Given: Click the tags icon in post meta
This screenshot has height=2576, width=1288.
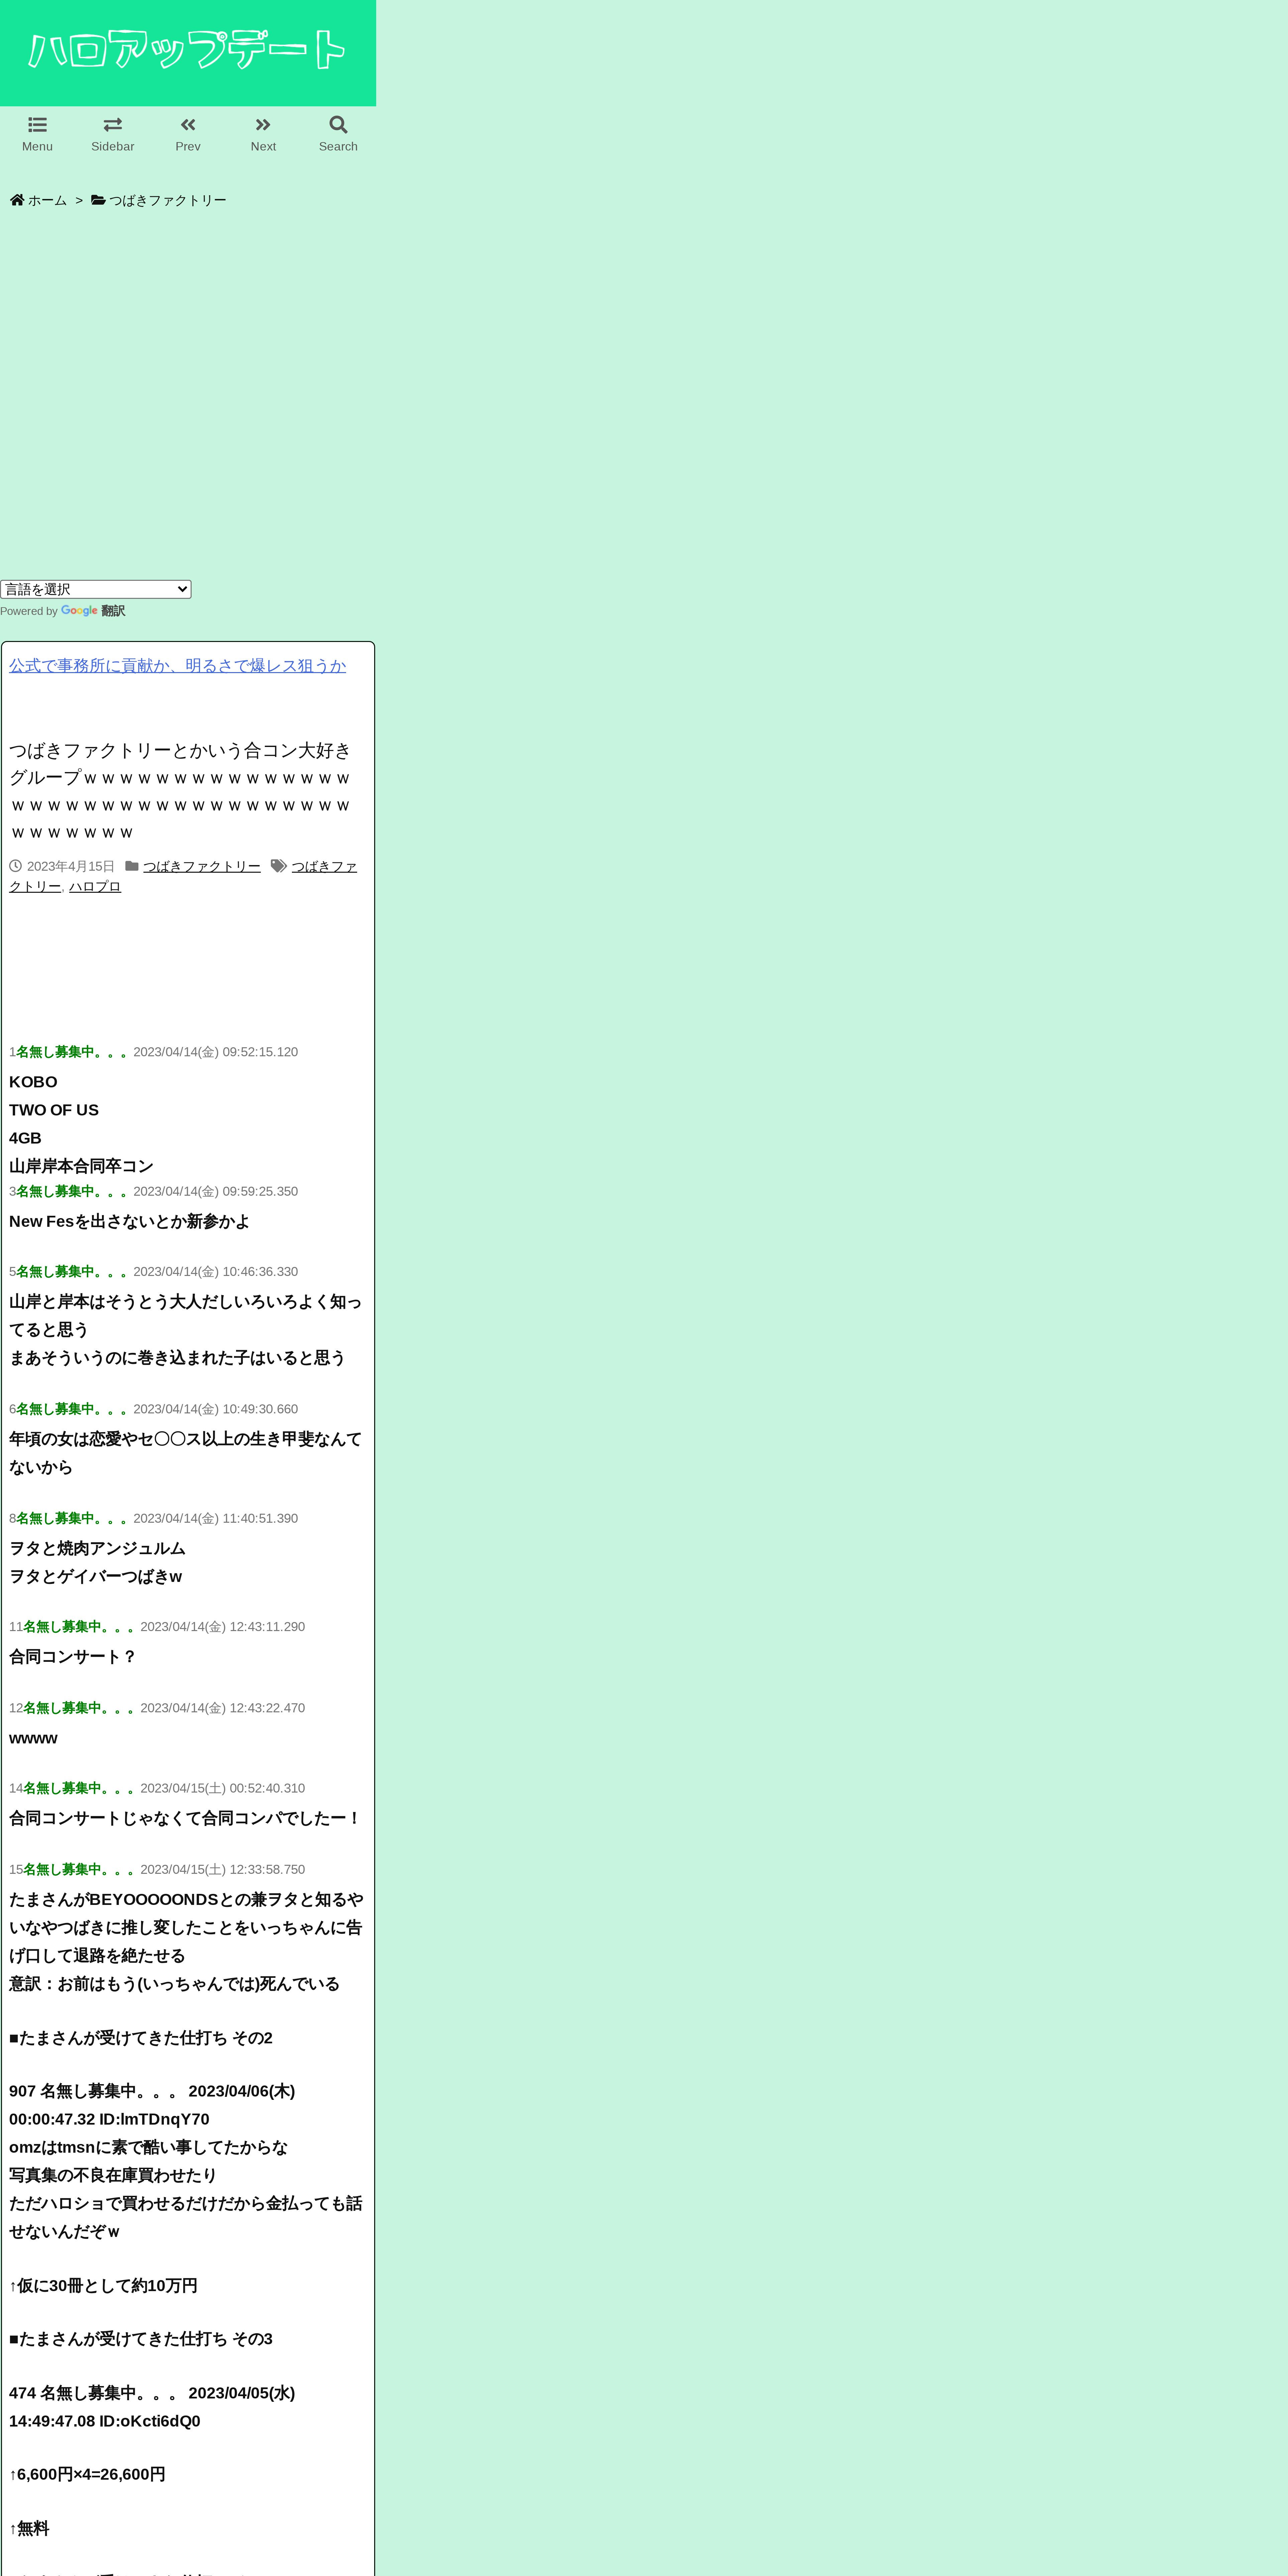Looking at the screenshot, I should [x=279, y=866].
